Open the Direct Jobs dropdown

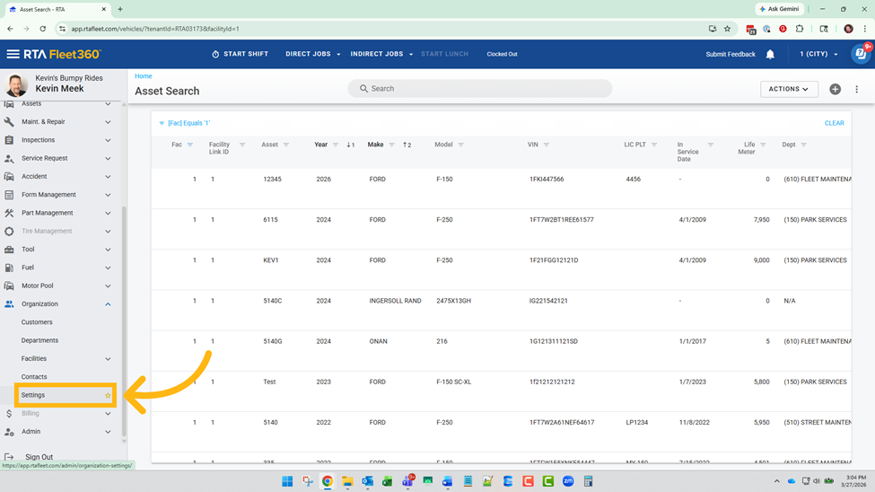pos(312,54)
